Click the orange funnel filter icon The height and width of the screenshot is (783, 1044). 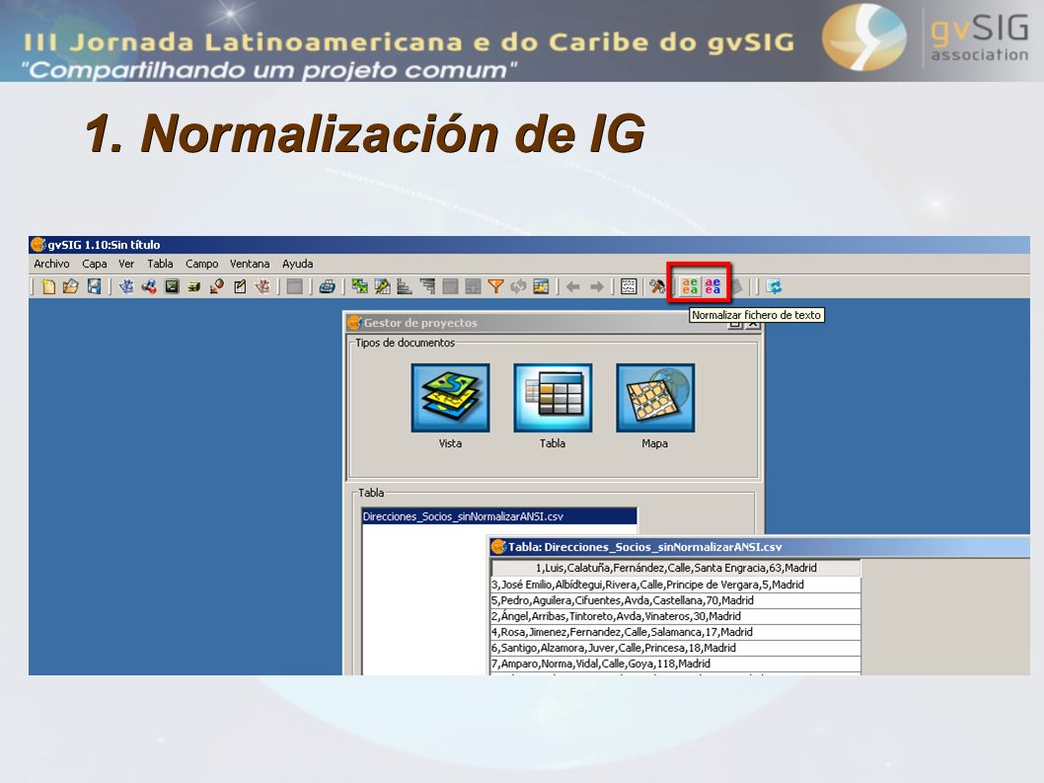[x=495, y=286]
